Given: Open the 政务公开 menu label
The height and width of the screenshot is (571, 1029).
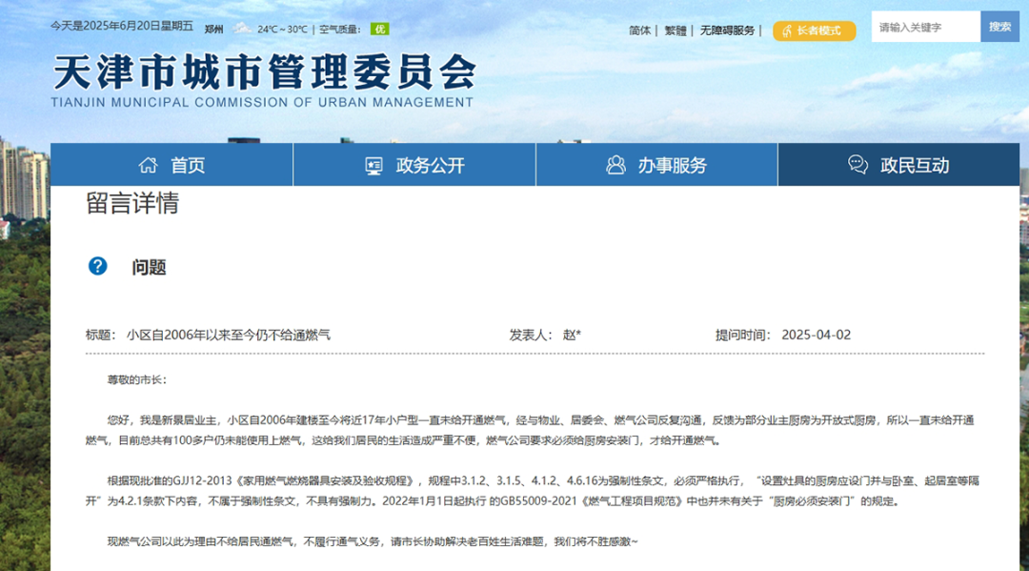Looking at the screenshot, I should pos(430,165).
